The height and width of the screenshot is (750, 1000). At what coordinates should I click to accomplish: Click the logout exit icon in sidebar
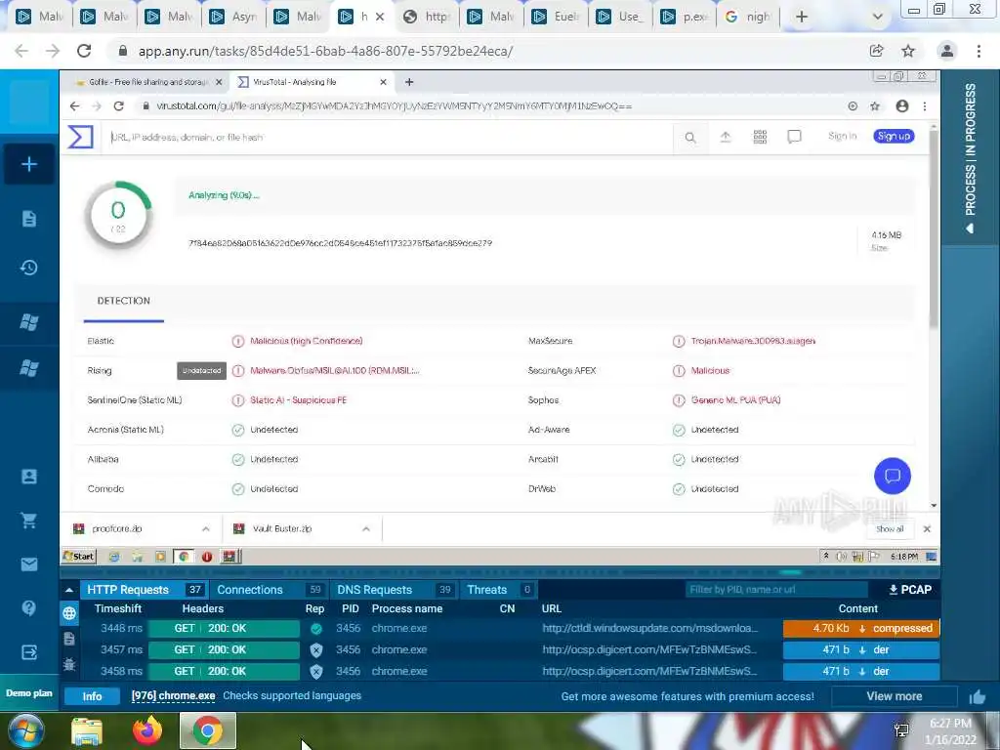[x=28, y=651]
